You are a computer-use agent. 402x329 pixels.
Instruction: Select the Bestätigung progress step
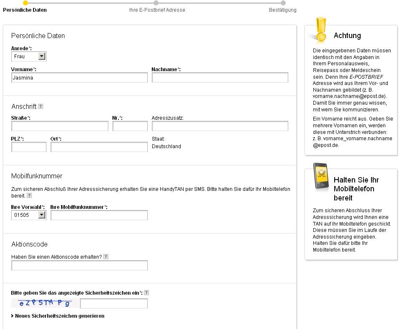[x=282, y=10]
